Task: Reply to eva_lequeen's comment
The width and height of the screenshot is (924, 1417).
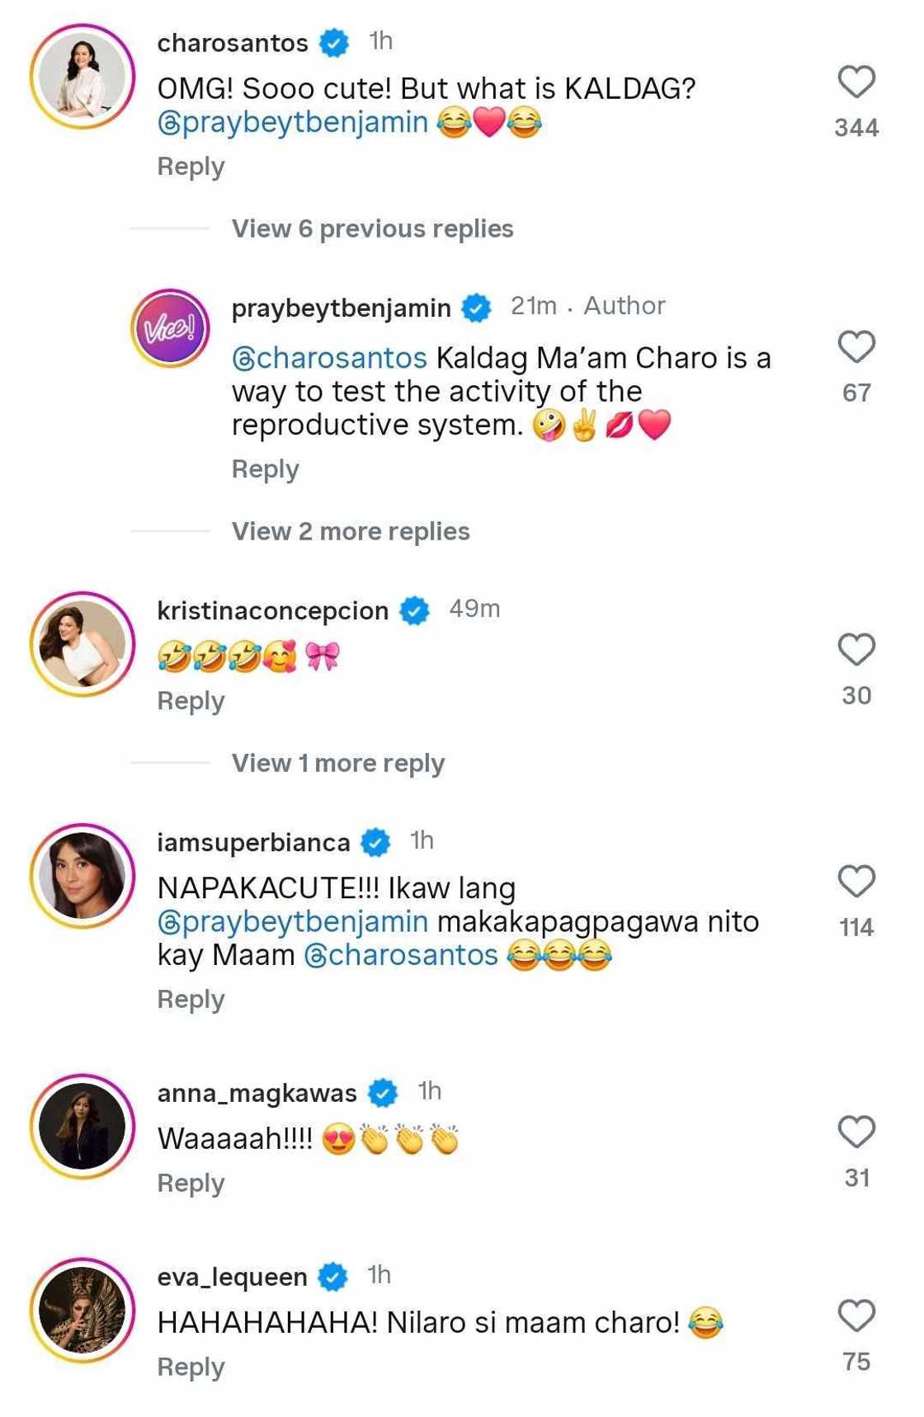Action: [191, 1368]
